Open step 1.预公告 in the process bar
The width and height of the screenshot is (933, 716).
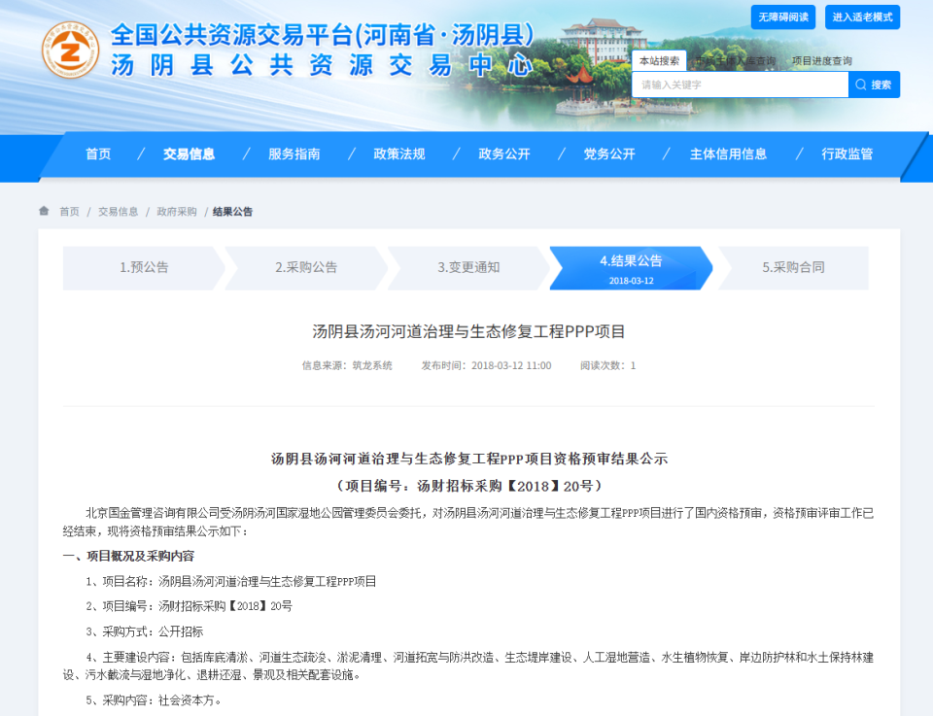pos(144,267)
